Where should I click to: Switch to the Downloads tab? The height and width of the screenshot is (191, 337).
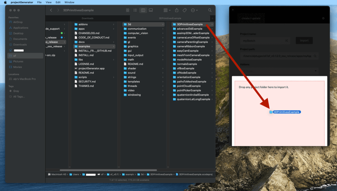(88, 18)
